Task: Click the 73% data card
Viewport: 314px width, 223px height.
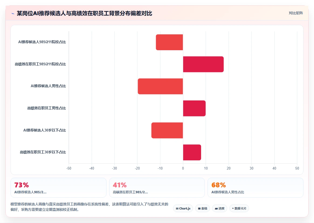Action: click(58, 188)
